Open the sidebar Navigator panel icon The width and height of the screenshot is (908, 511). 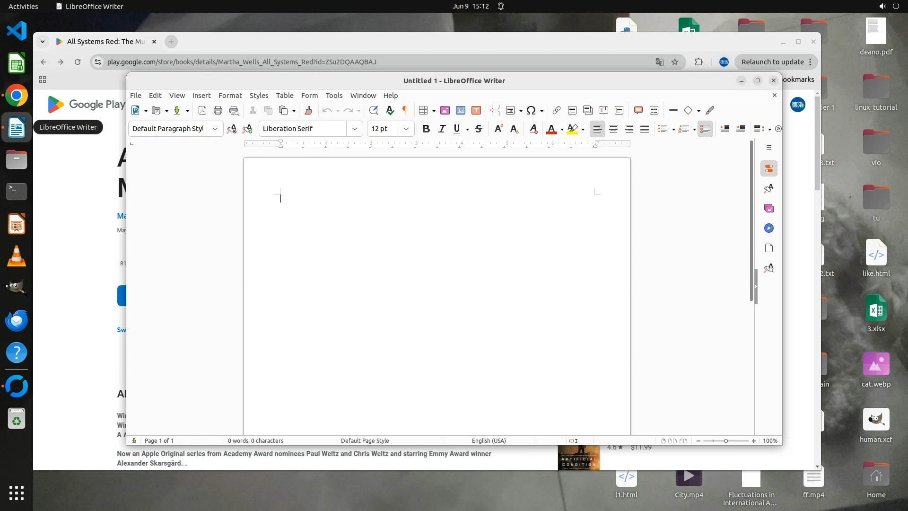pyautogui.click(x=769, y=229)
